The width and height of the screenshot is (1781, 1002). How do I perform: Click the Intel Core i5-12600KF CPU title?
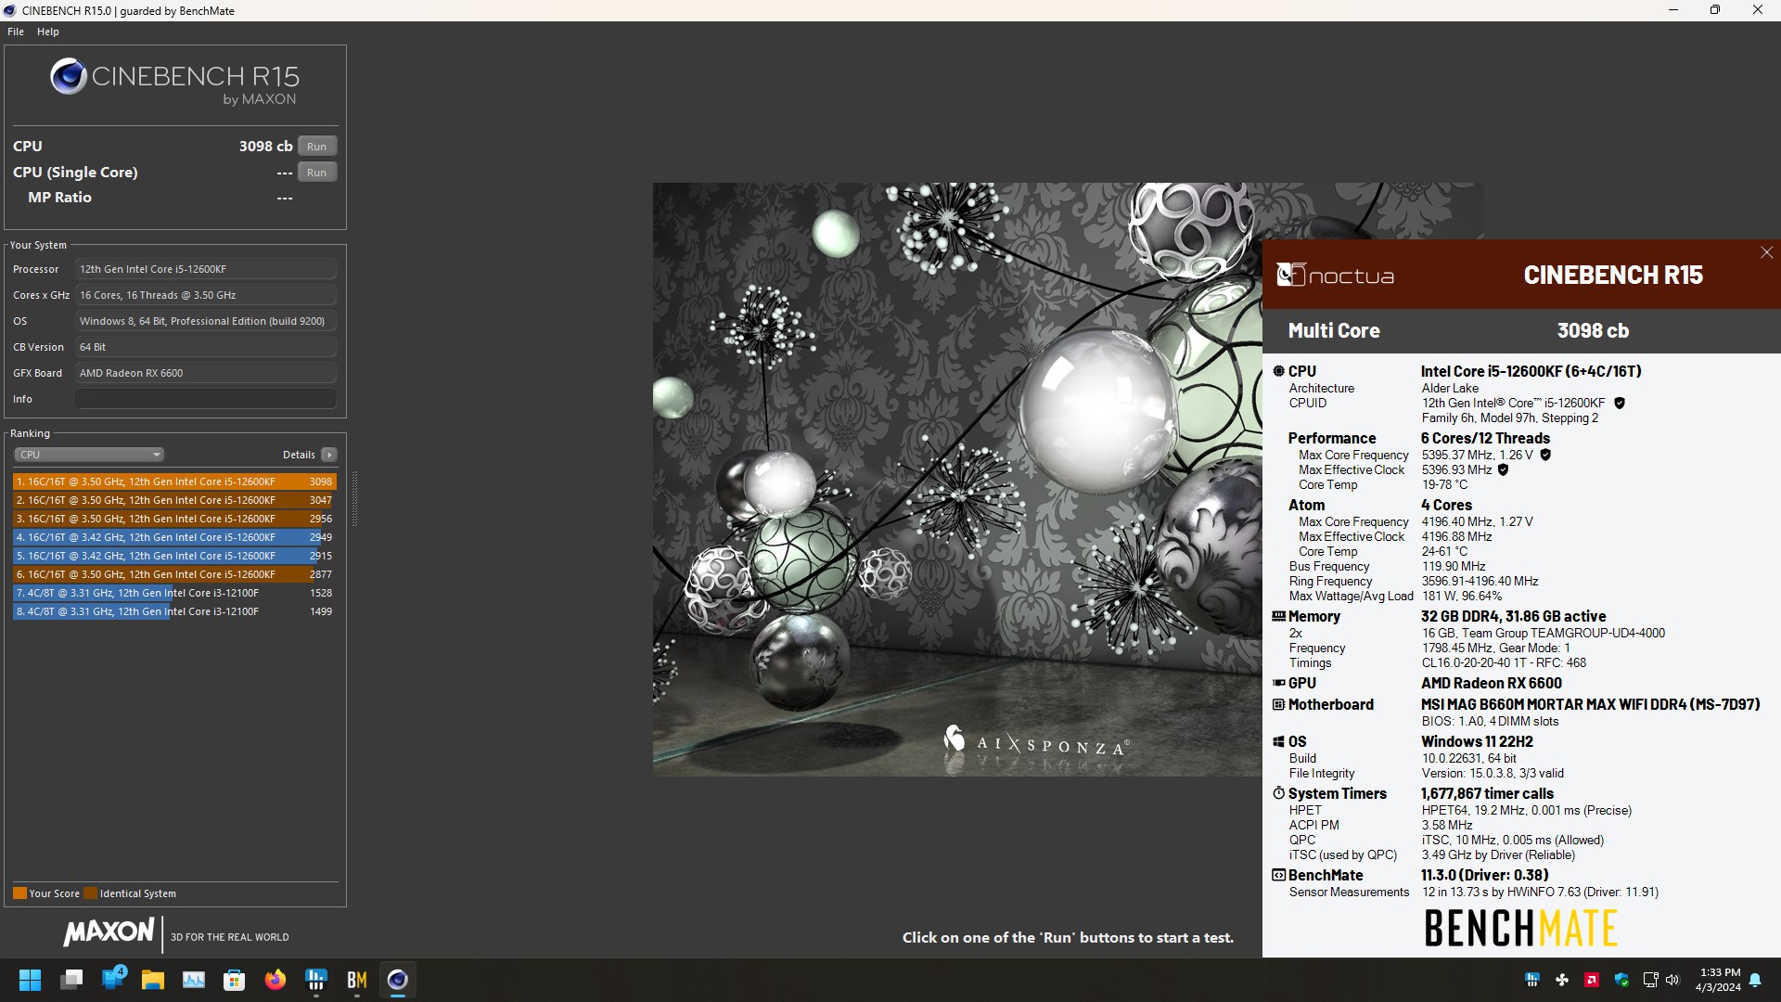pyautogui.click(x=1531, y=371)
